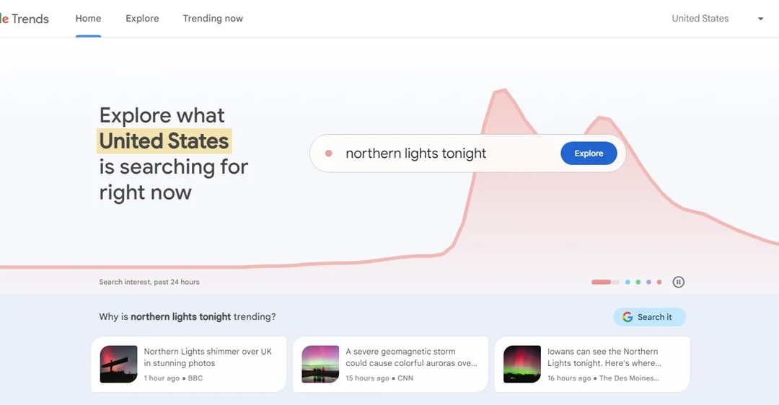Click the Search it button
Screen dimensions: 779x405
649,317
